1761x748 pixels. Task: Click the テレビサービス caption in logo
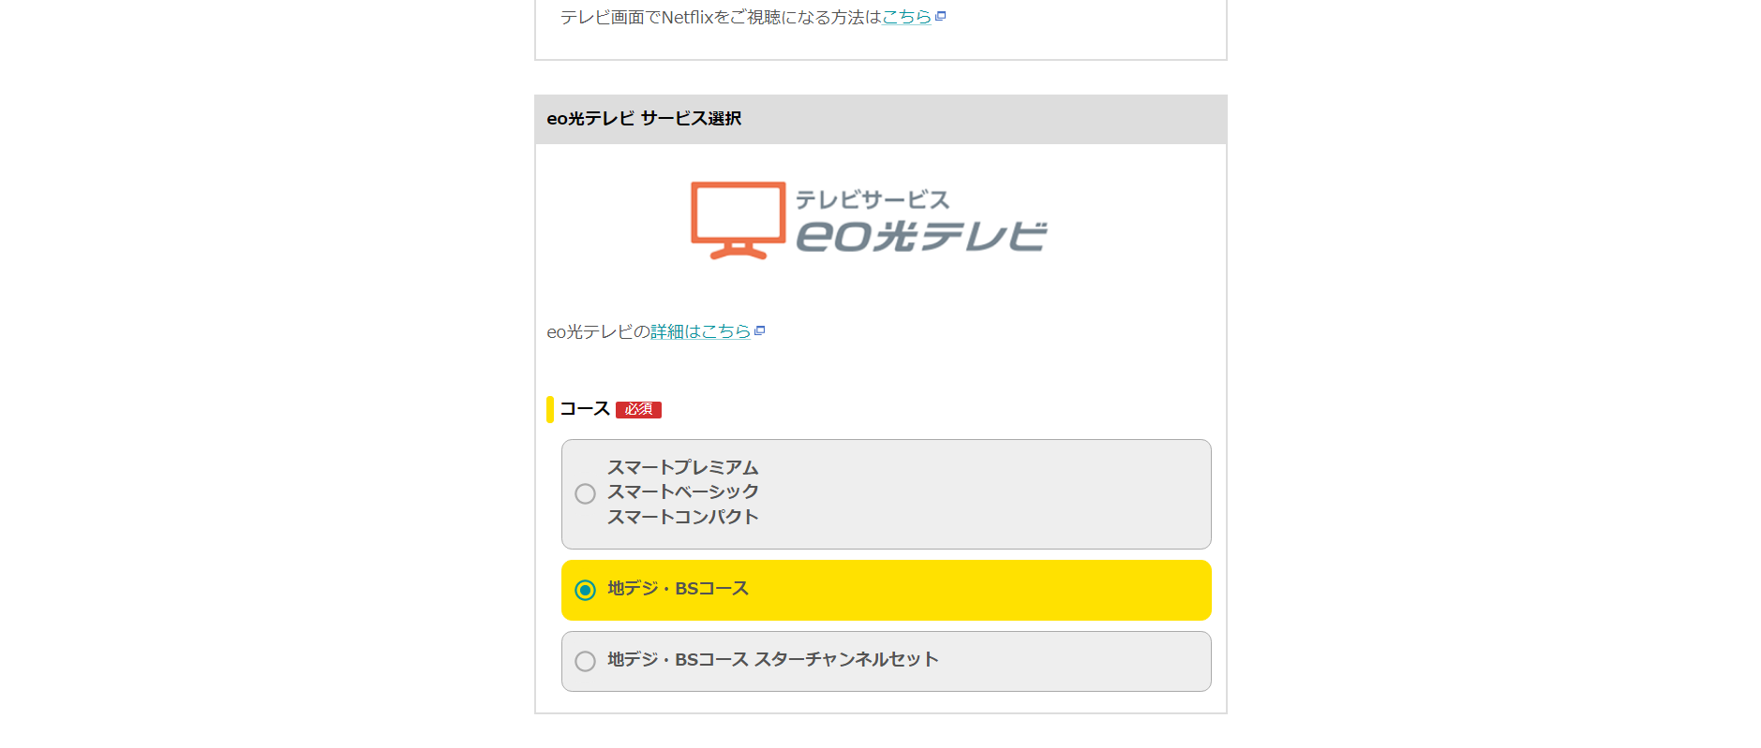[x=872, y=199]
